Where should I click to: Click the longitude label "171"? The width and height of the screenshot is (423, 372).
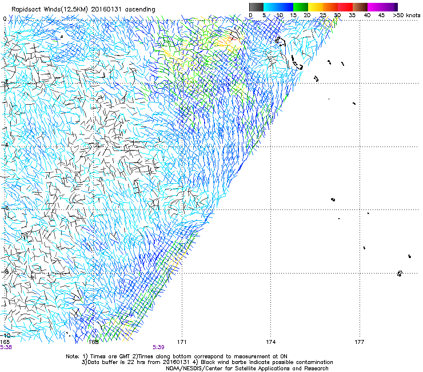click(x=182, y=342)
